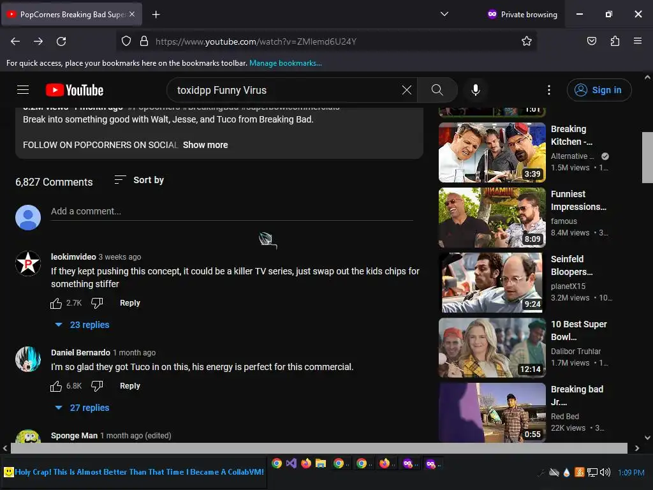Open Daniel Bernardo's avatar
The image size is (653, 490).
(x=28, y=359)
